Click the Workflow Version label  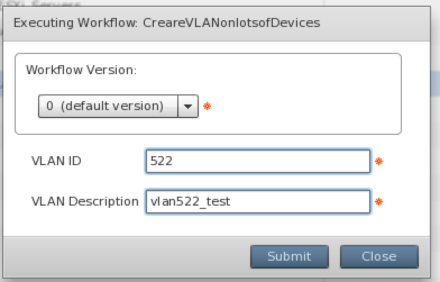(81, 70)
